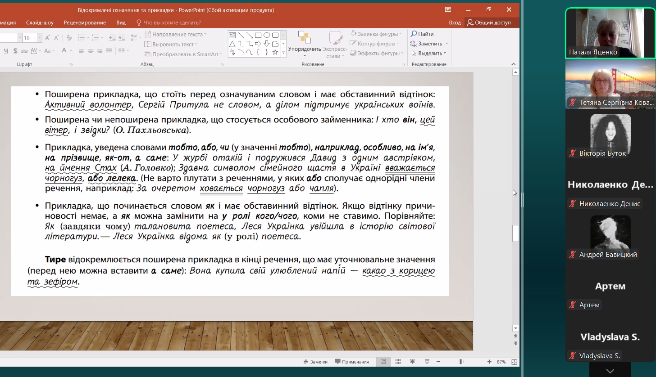Fit slide to current window
This screenshot has height=377, width=656.
(x=515, y=362)
